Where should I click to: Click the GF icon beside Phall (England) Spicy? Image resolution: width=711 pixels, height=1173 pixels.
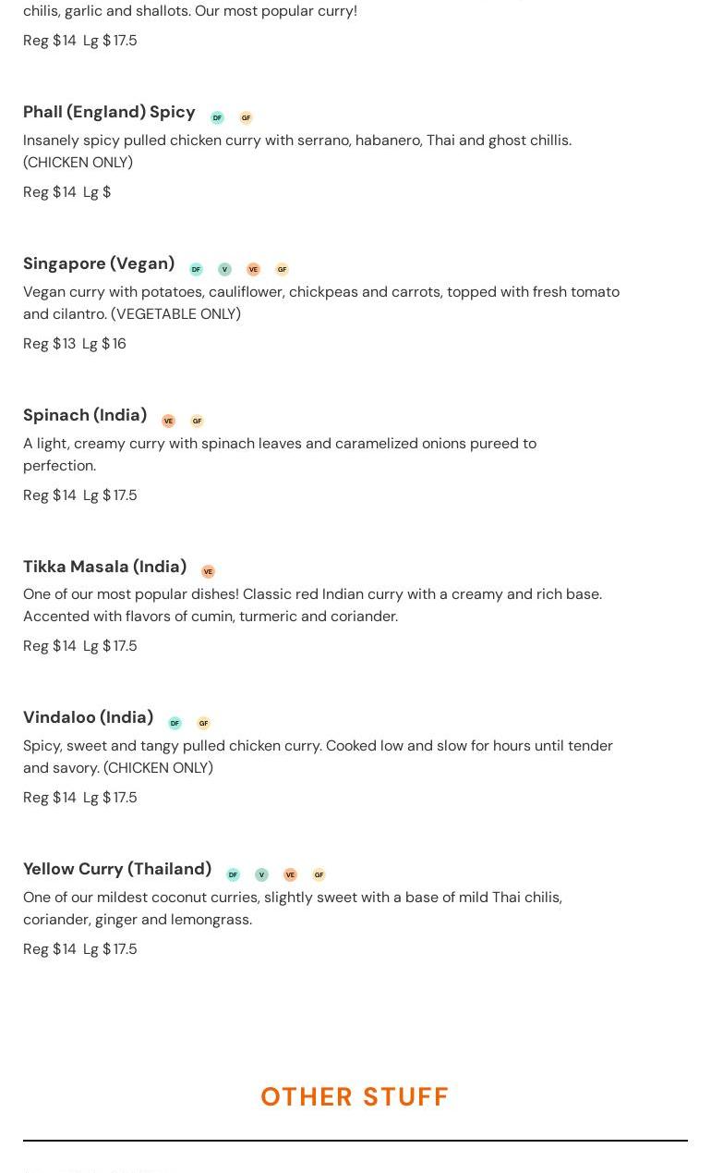tap(246, 117)
